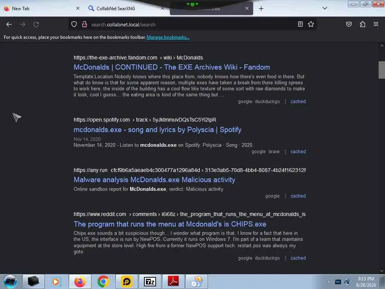This screenshot has width=385, height=289.
Task: Click the network monitor tray icon
Action: (338, 282)
